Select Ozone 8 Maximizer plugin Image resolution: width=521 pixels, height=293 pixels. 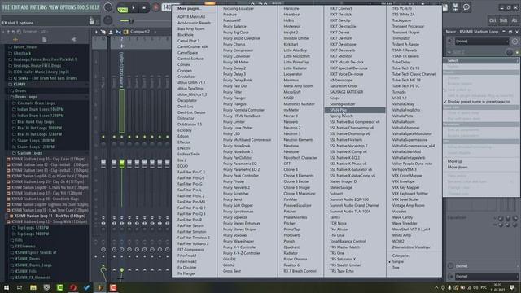pos(300,194)
